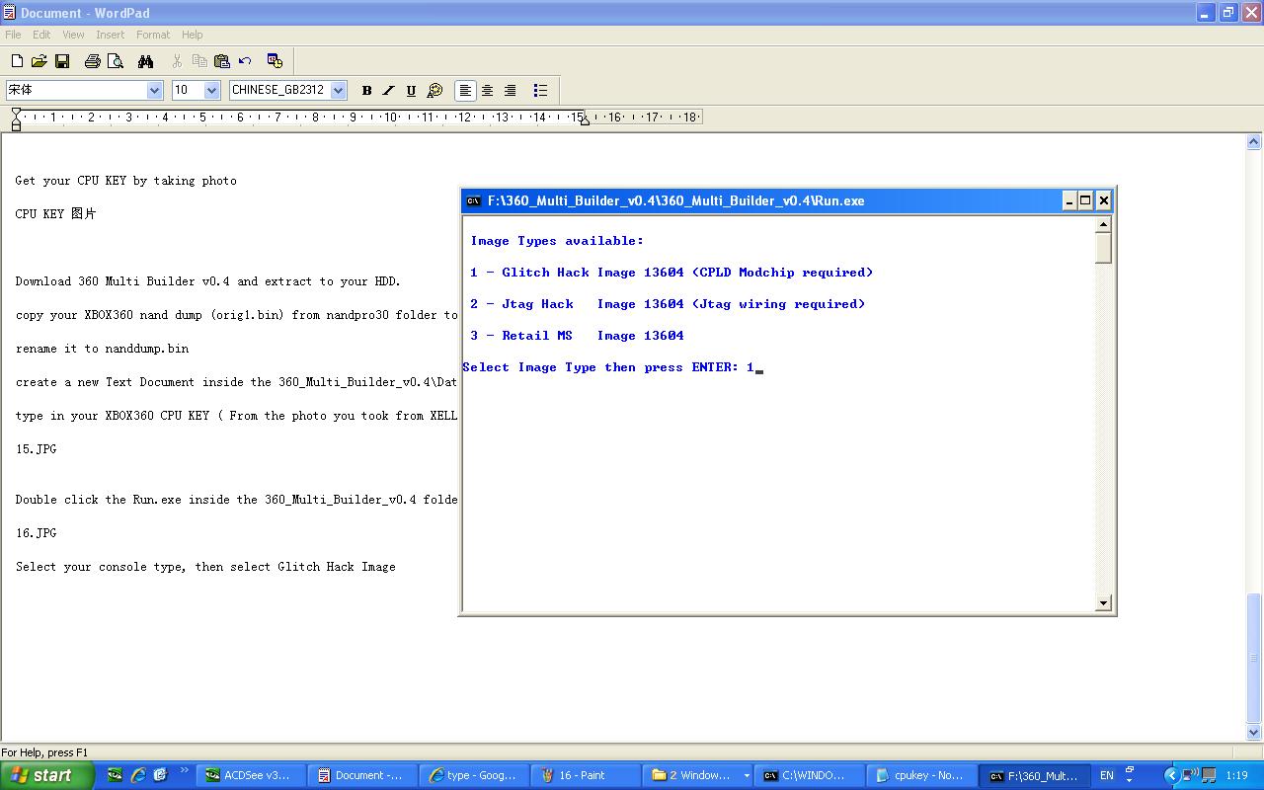Switch to type - Google browser taskbar button
The height and width of the screenshot is (790, 1264).
[472, 775]
